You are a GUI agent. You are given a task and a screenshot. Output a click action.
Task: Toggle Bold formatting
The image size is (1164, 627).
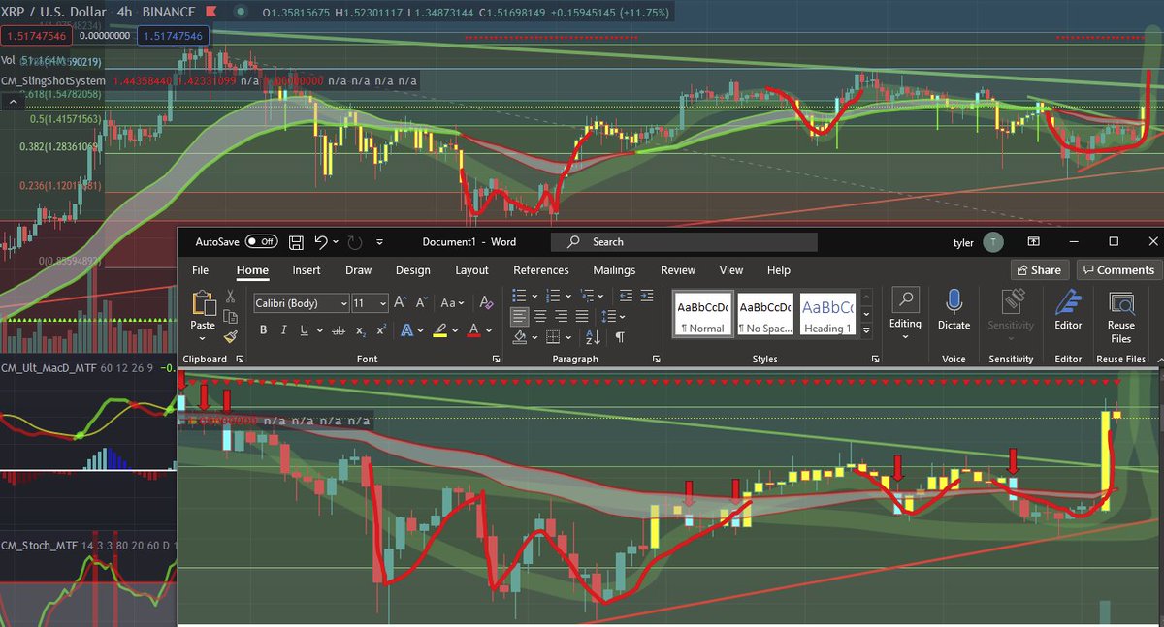[263, 330]
